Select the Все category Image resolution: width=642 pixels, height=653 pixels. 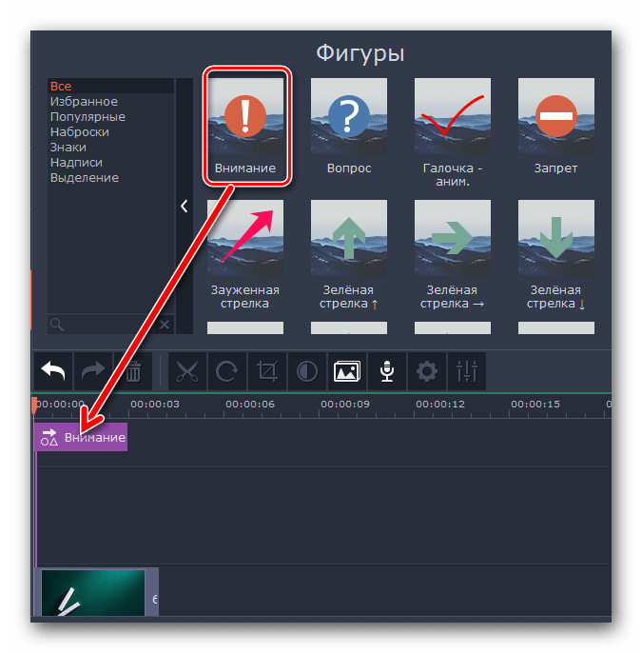coord(110,87)
